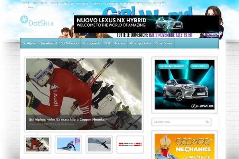239x159 pixels.
Task: Click the Richiedi un preventivo button in the Lexus ad
Action: [173, 66]
